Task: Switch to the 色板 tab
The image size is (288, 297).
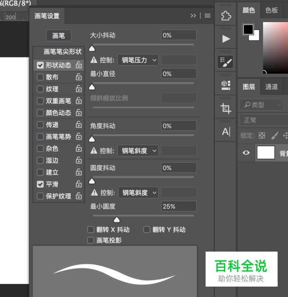Action: [x=271, y=10]
